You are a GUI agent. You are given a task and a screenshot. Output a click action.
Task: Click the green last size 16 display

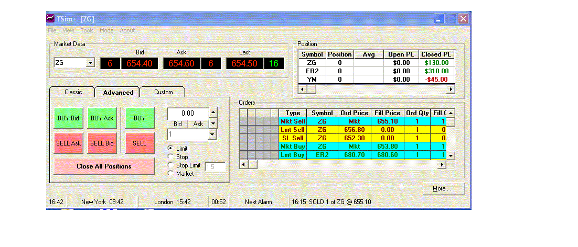point(273,63)
